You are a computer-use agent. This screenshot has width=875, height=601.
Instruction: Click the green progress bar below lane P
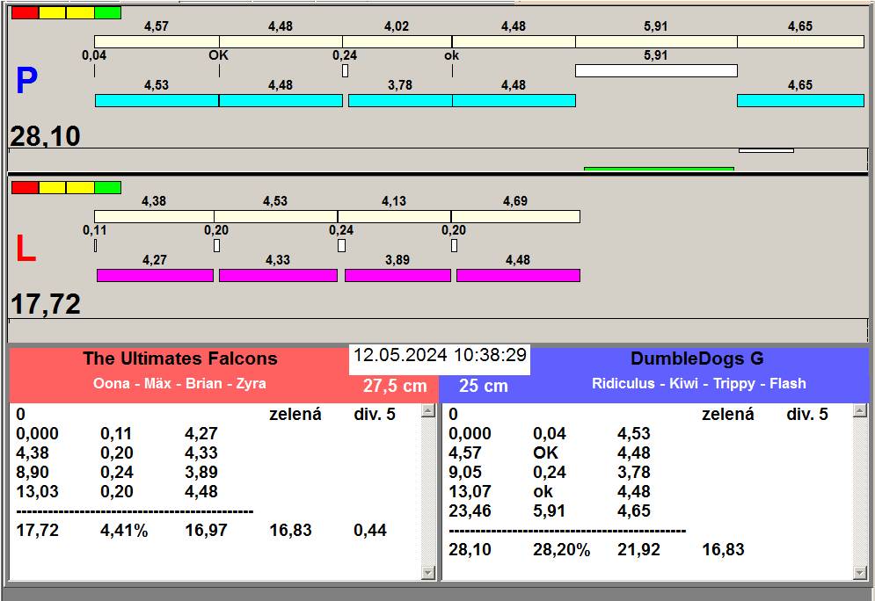pyautogui.click(x=659, y=169)
